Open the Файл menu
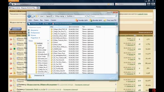 point(30,20)
